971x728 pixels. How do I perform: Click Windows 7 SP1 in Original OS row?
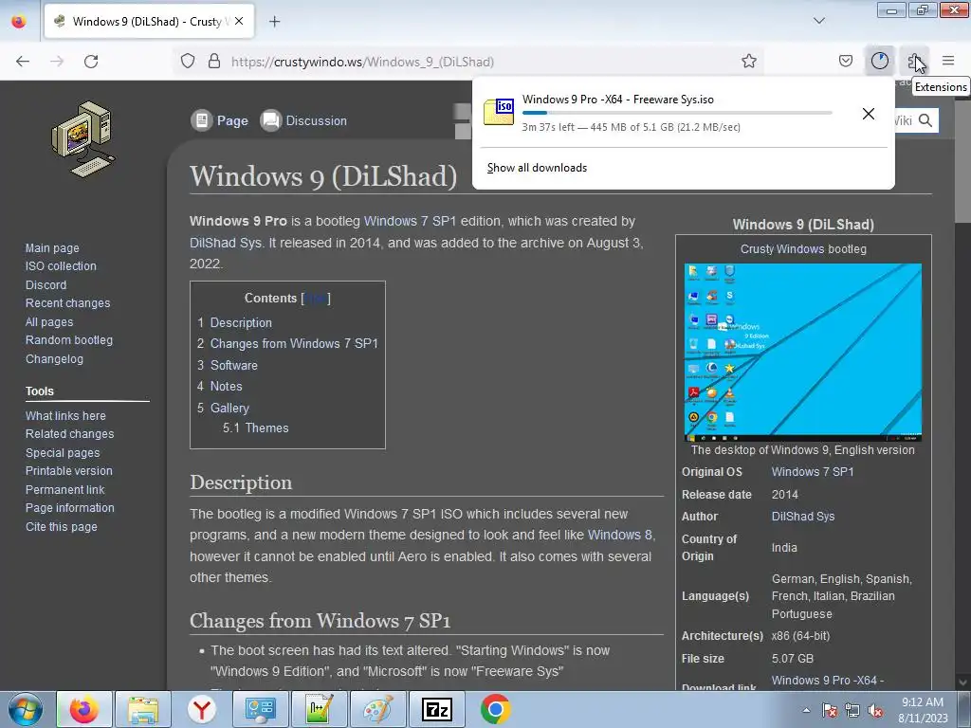point(813,472)
